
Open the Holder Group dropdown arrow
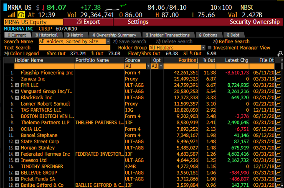pos(203,48)
